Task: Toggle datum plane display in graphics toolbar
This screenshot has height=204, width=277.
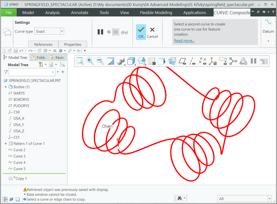Action: point(183,61)
